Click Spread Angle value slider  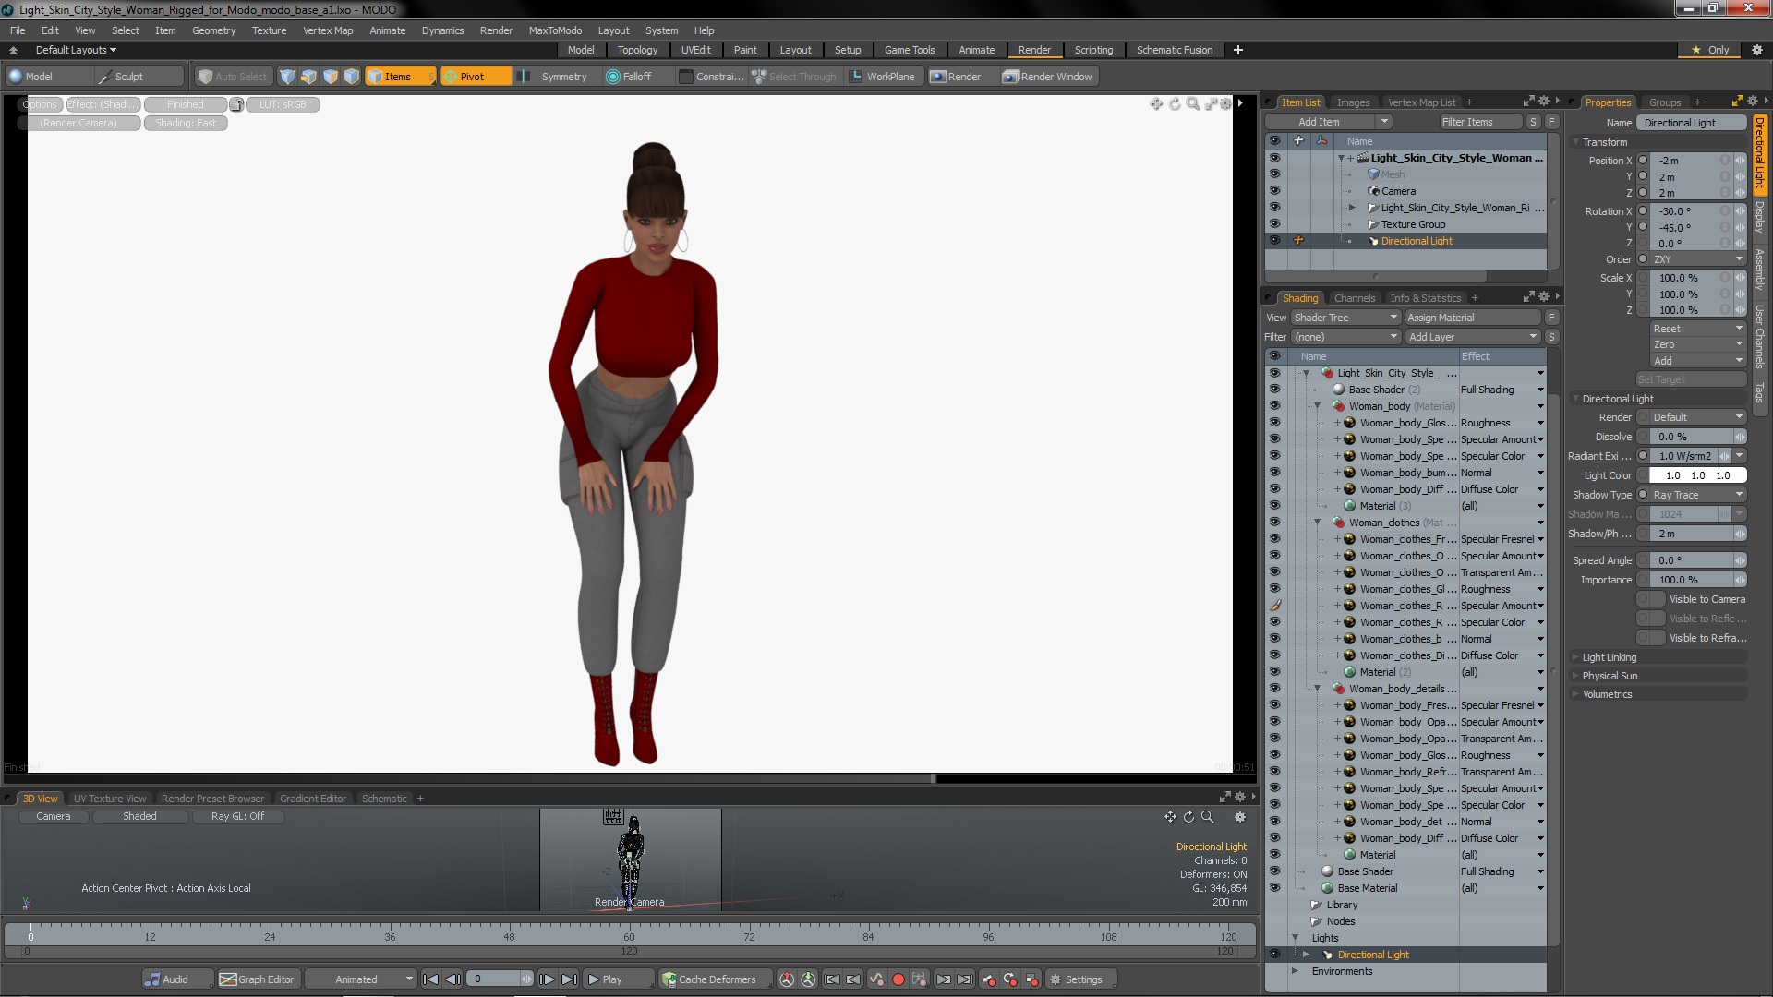click(1690, 560)
